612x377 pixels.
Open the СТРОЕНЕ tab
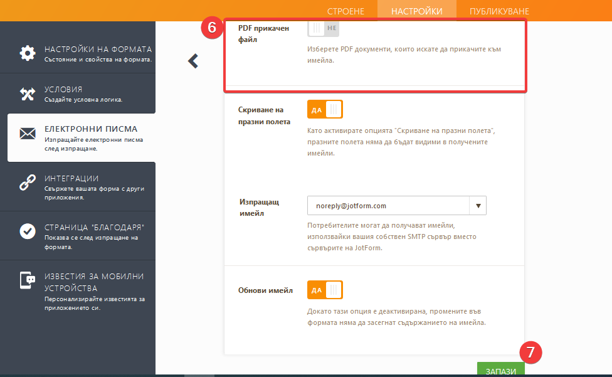(346, 11)
